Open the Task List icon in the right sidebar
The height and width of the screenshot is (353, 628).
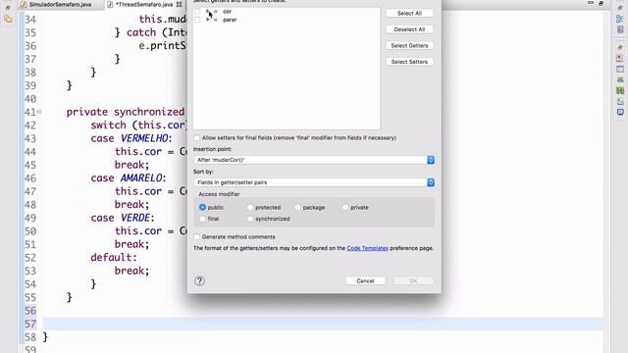pyautogui.click(x=620, y=29)
